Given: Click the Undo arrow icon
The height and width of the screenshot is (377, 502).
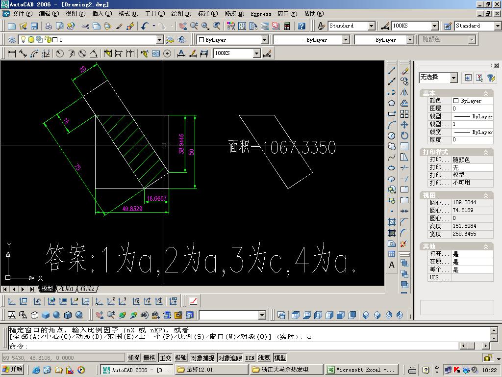Looking at the screenshot, I should point(145,26).
